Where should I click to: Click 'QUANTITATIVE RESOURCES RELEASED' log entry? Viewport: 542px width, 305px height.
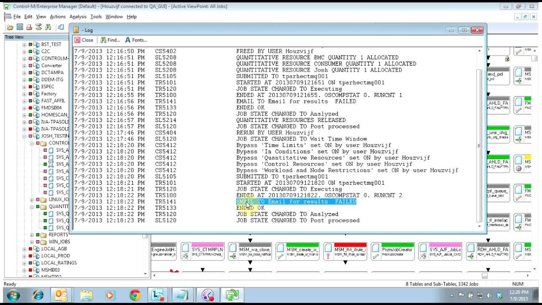pos(291,120)
